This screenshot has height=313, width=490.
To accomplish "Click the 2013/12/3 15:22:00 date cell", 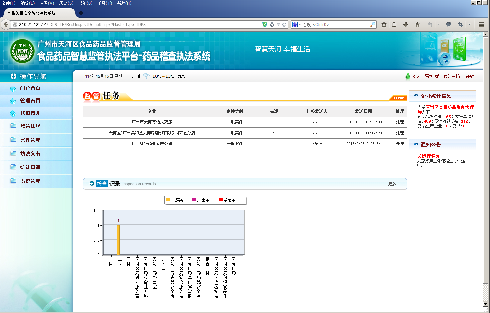I will pyautogui.click(x=364, y=122).
